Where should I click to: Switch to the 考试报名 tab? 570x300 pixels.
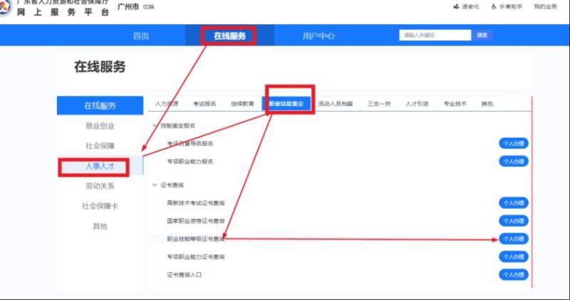(x=205, y=104)
